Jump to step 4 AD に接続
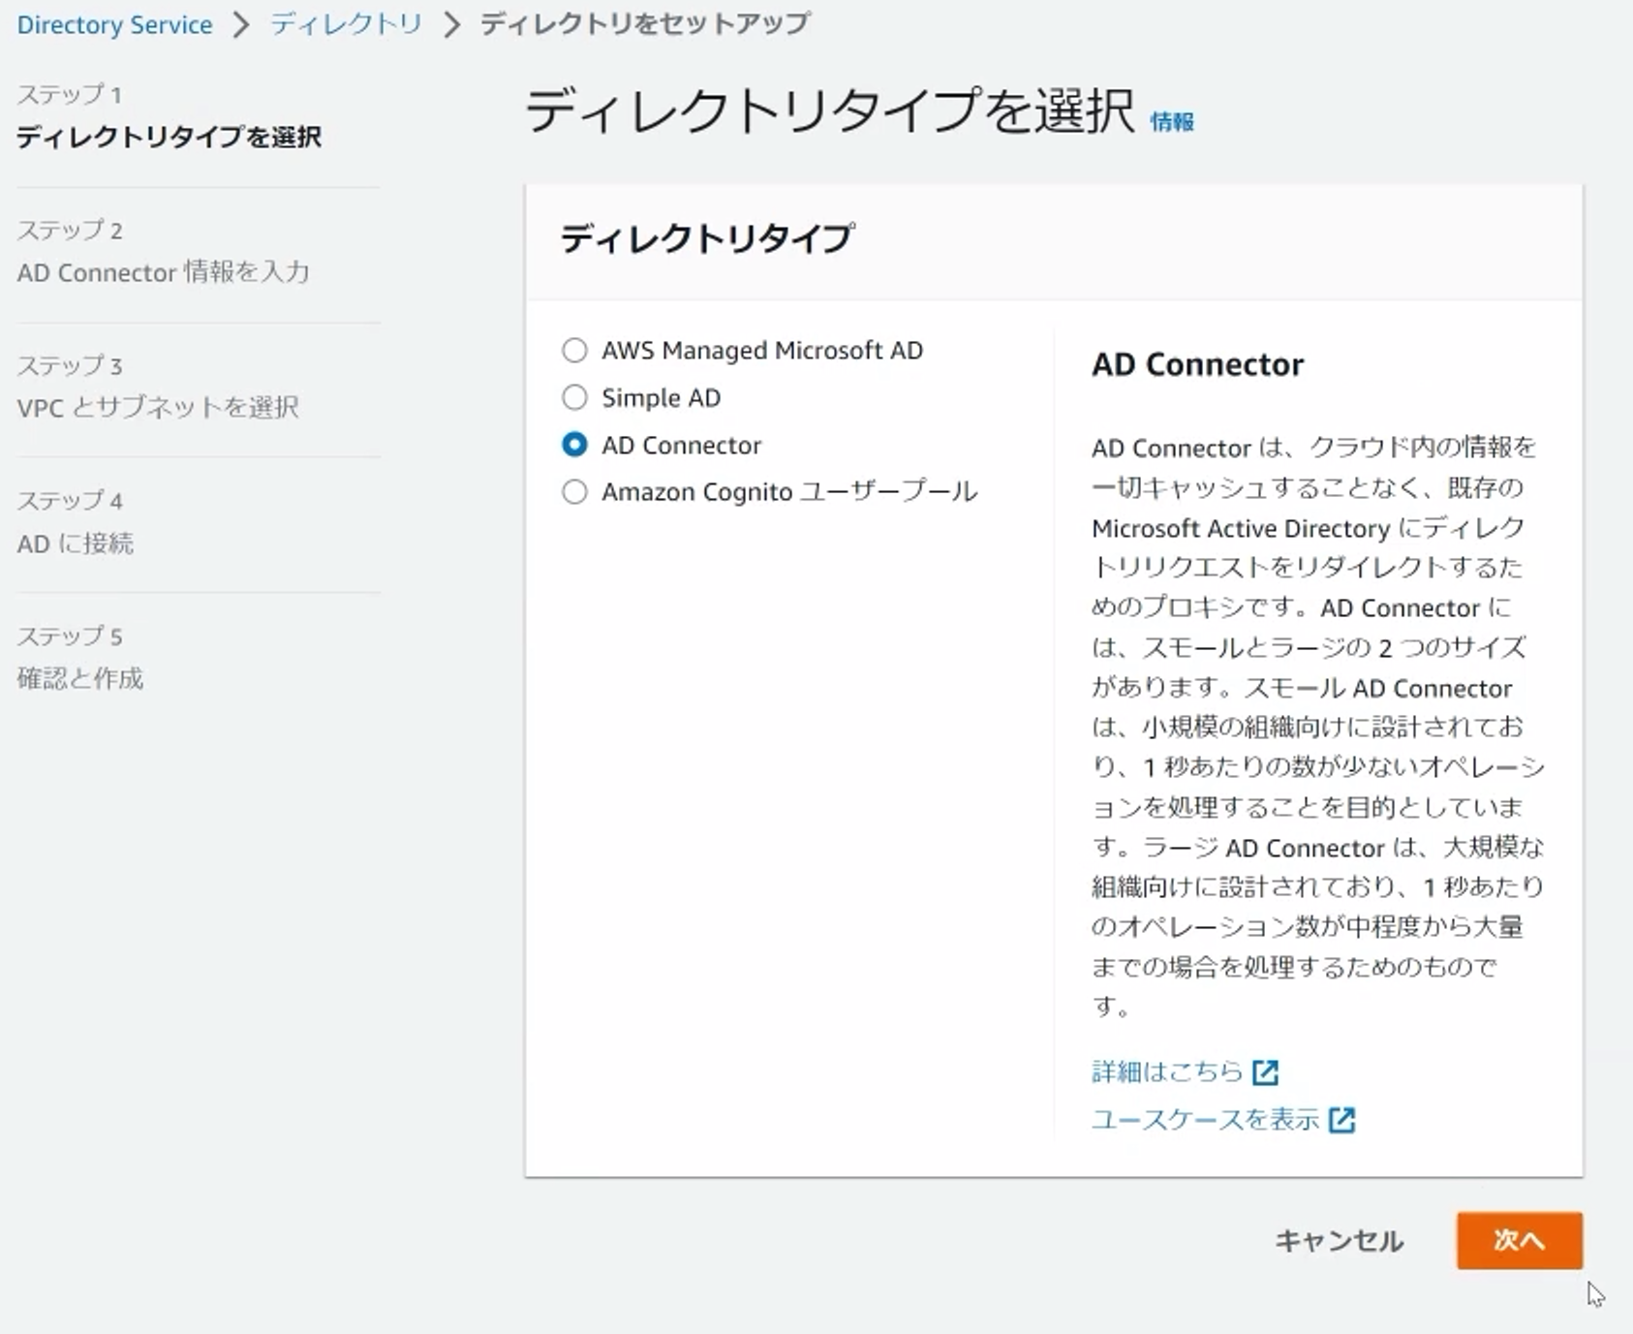1633x1334 pixels. (76, 543)
